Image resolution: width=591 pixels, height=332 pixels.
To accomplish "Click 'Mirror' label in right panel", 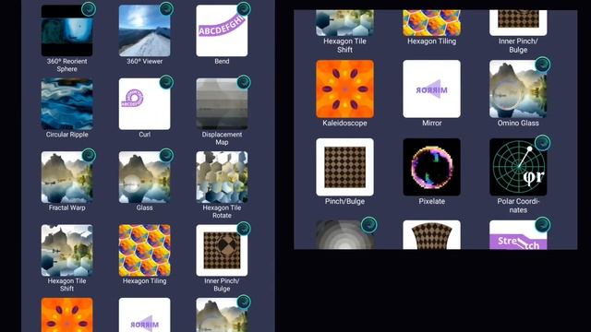I will coord(431,123).
